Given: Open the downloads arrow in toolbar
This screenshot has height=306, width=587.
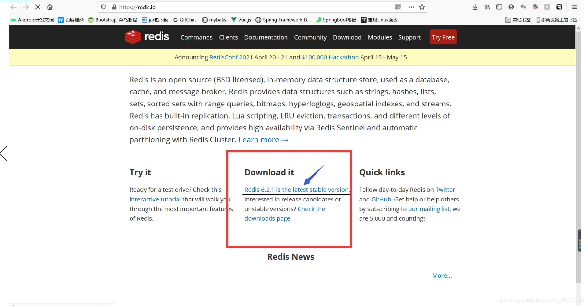Looking at the screenshot, I should click(x=475, y=7).
